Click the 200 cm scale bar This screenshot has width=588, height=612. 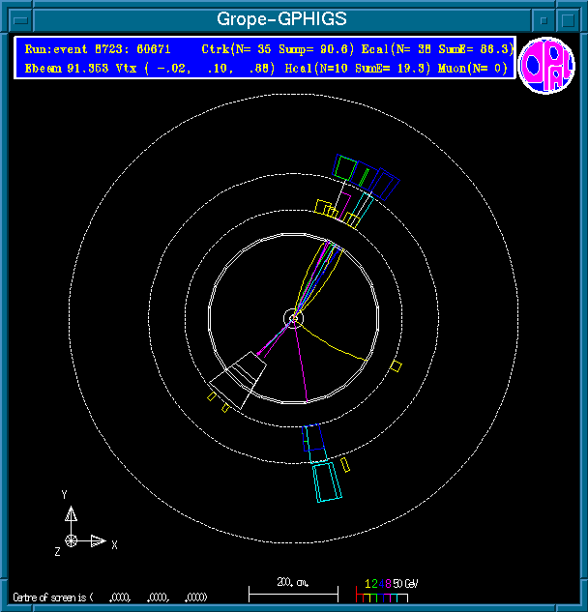tap(293, 590)
